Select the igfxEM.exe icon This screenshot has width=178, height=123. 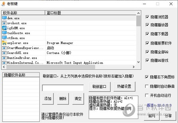[x=4, y=28]
